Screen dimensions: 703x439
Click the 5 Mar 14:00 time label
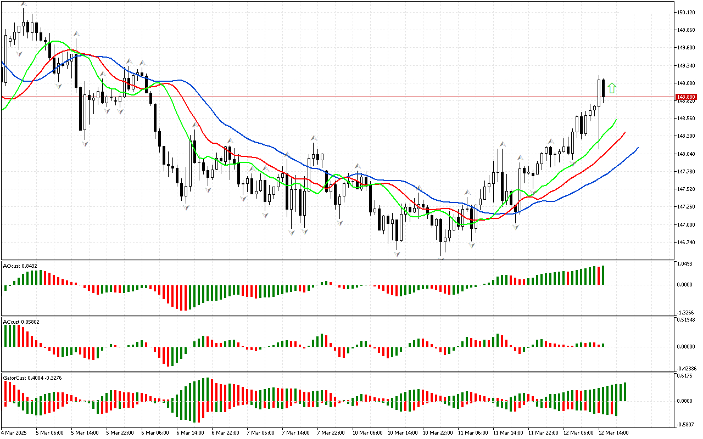coord(85,432)
